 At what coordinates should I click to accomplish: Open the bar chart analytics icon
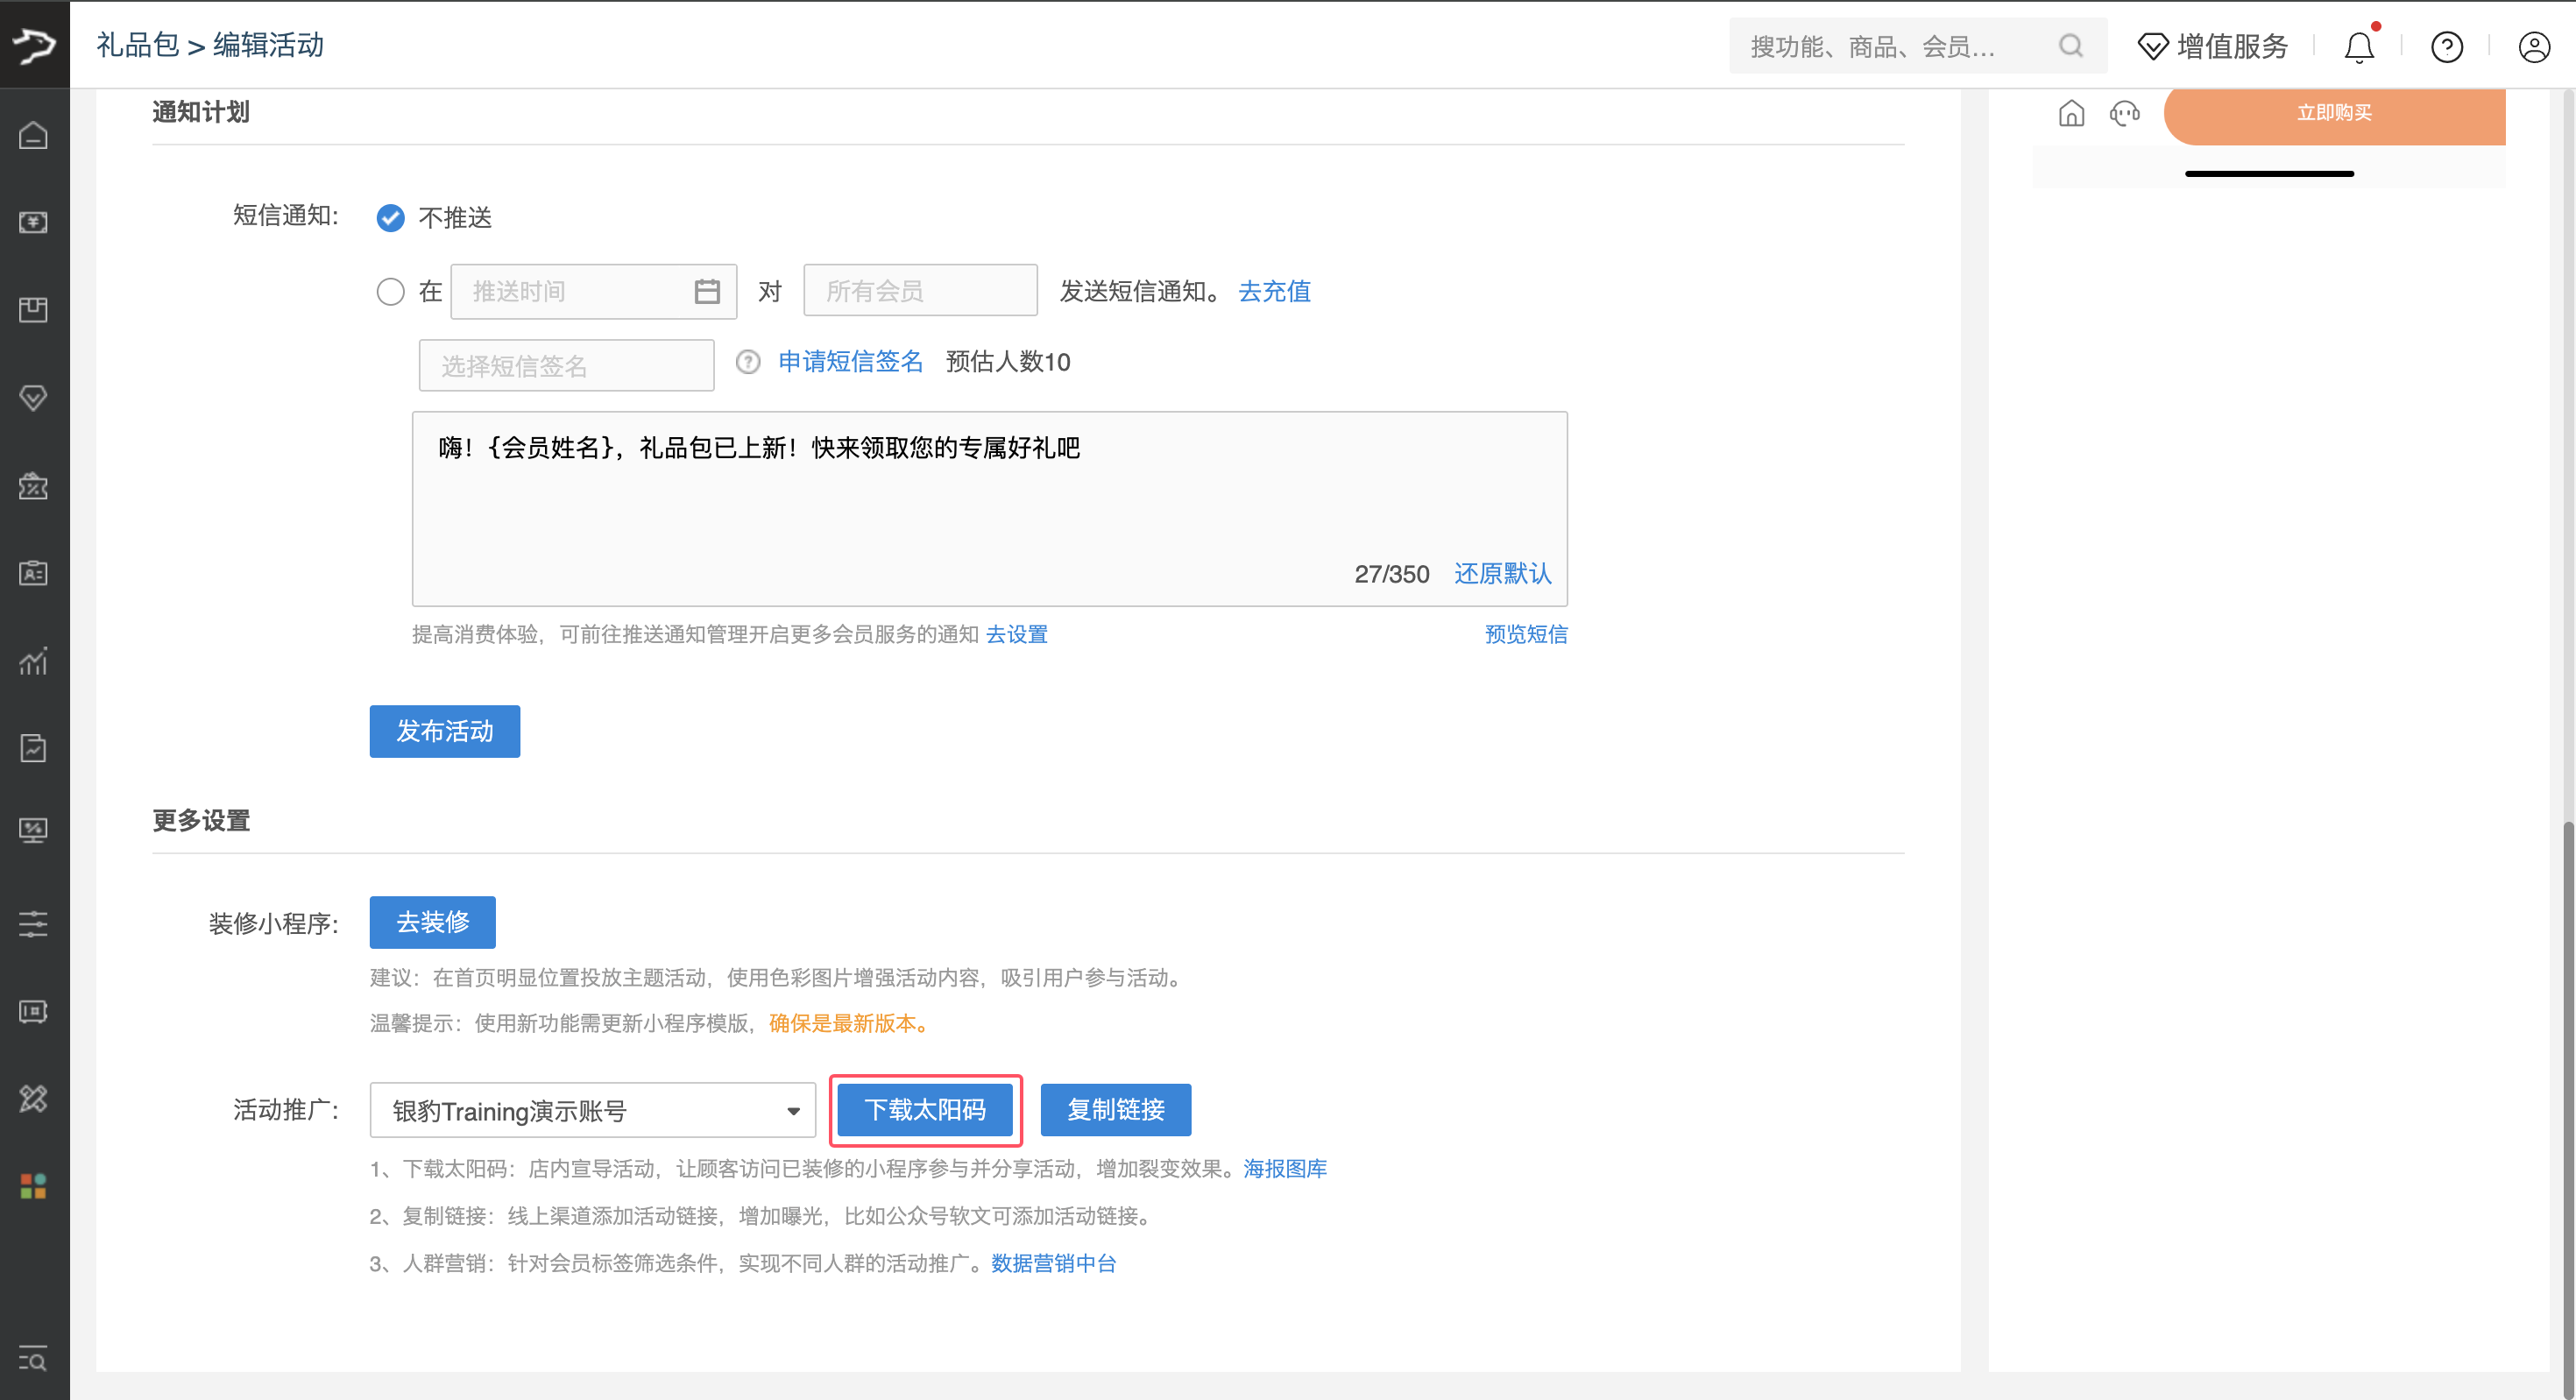tap(34, 661)
